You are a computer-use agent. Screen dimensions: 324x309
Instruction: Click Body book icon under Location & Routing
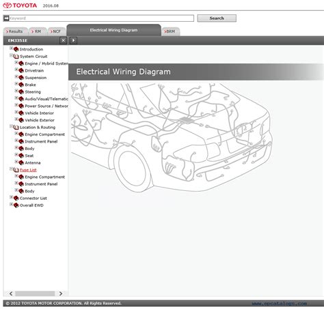pos(21,149)
